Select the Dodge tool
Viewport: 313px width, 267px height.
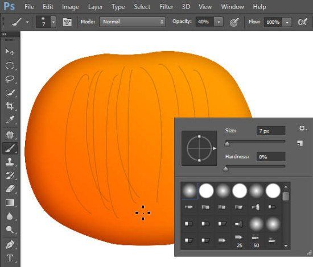[10, 230]
